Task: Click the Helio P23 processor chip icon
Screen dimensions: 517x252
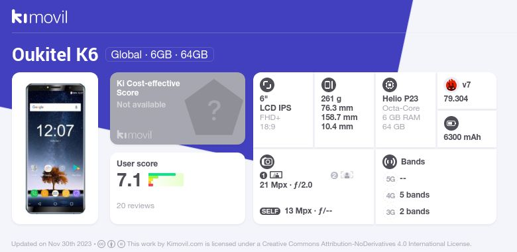Action: pyautogui.click(x=390, y=85)
